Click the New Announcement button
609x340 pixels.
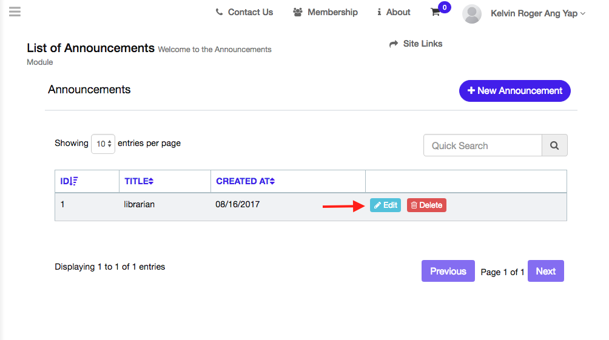coord(514,91)
